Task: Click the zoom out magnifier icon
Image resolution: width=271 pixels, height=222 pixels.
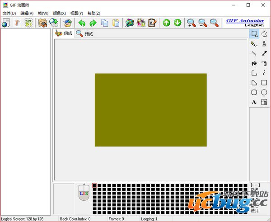Action: coord(203,23)
